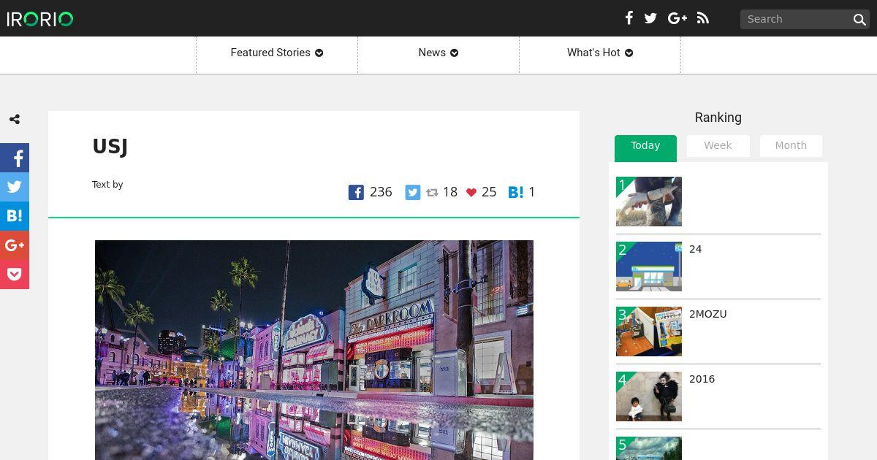The width and height of the screenshot is (877, 460).
Task: Expand the Featured Stories menu
Action: pyautogui.click(x=277, y=53)
